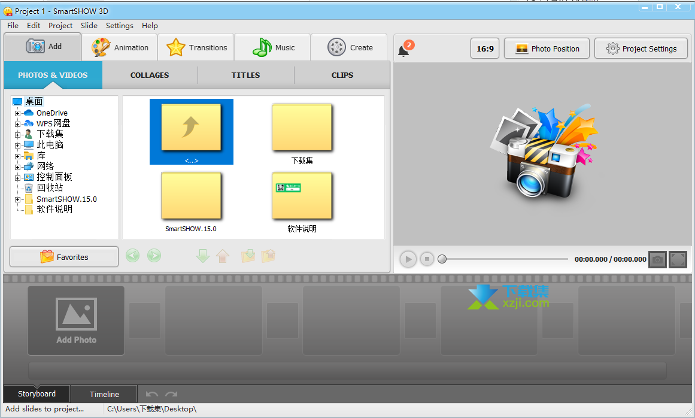Click the add all folder photos icon
The height and width of the screenshot is (418, 695).
click(248, 256)
